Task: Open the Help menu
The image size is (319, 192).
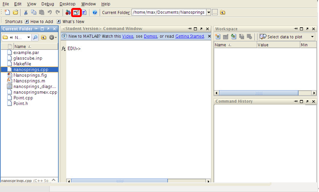Action: [106, 4]
